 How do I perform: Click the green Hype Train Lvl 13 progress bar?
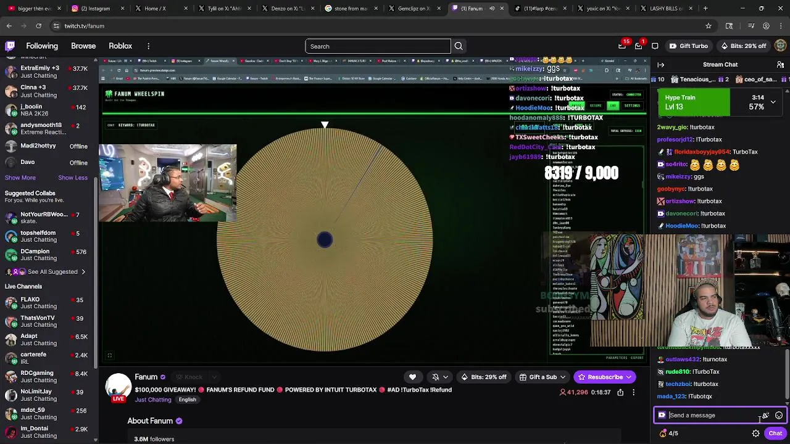click(694, 102)
